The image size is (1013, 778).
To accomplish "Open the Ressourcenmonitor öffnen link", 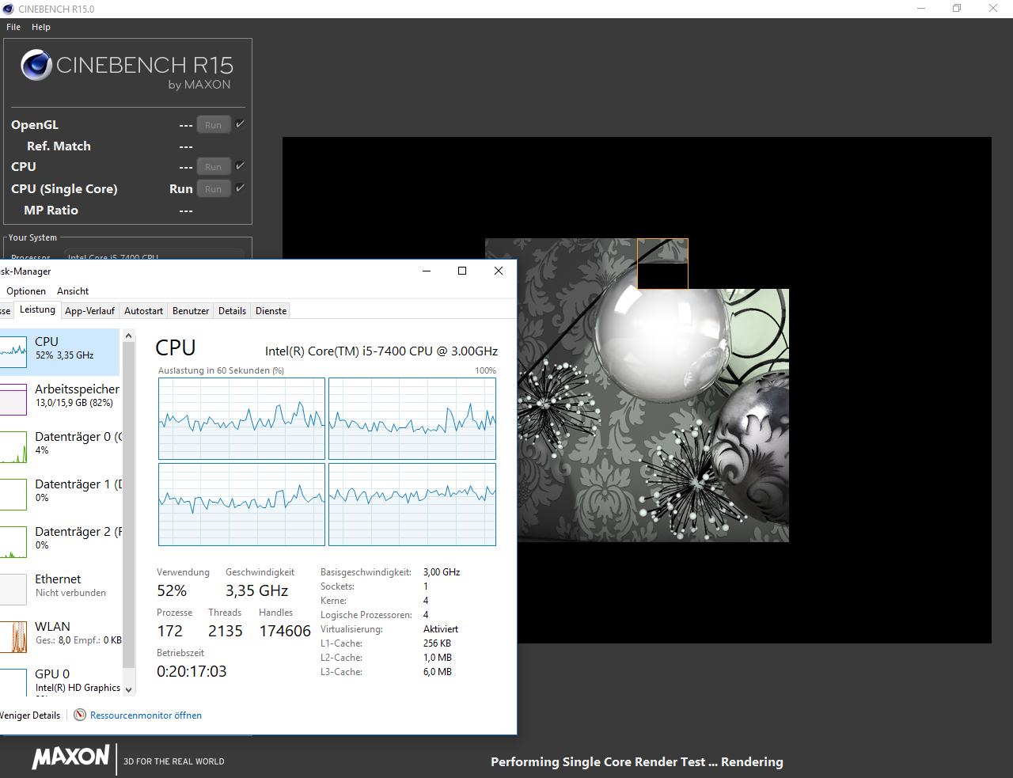I will (x=146, y=715).
